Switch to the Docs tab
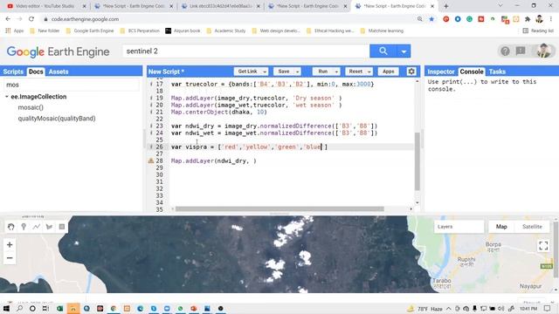This screenshot has height=314, width=559. coord(36,72)
